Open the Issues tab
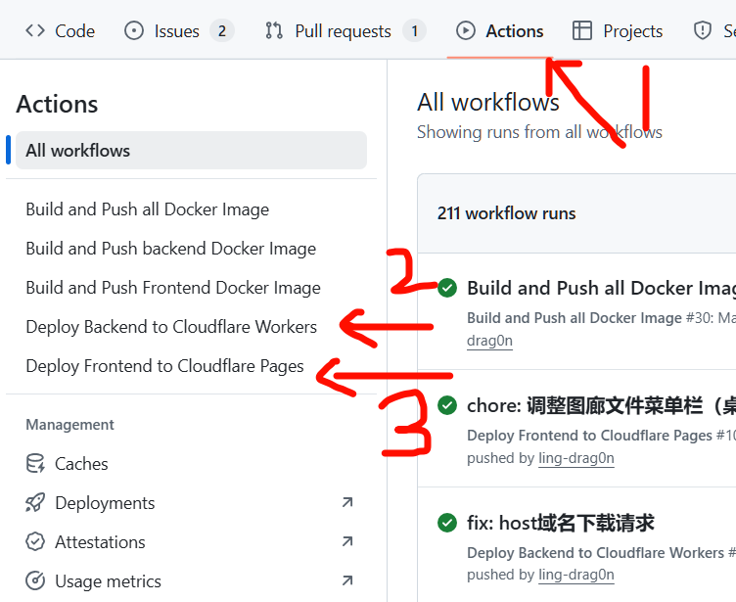This screenshot has height=602, width=736. [178, 31]
